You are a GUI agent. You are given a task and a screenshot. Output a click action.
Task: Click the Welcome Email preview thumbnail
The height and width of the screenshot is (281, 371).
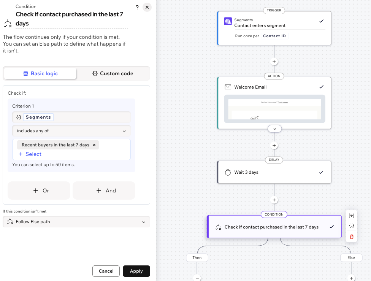[274, 109]
